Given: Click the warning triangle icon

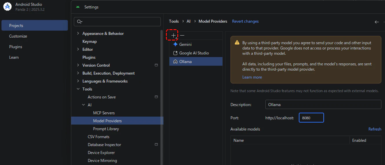Looking at the screenshot, I should tap(237, 43).
